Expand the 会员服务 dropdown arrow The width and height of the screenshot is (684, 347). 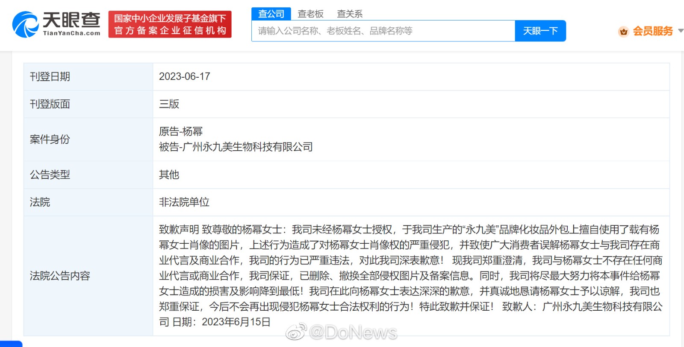point(681,31)
